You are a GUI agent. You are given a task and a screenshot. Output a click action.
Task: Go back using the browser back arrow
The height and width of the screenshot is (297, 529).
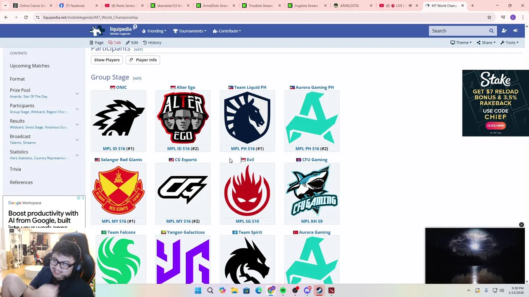(6, 17)
